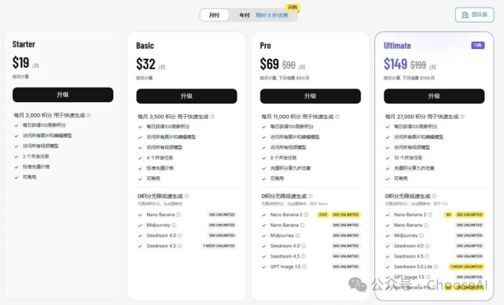The image size is (504, 305).
Task: Click Basic feature 4 个并发任务
Action: 160,157
